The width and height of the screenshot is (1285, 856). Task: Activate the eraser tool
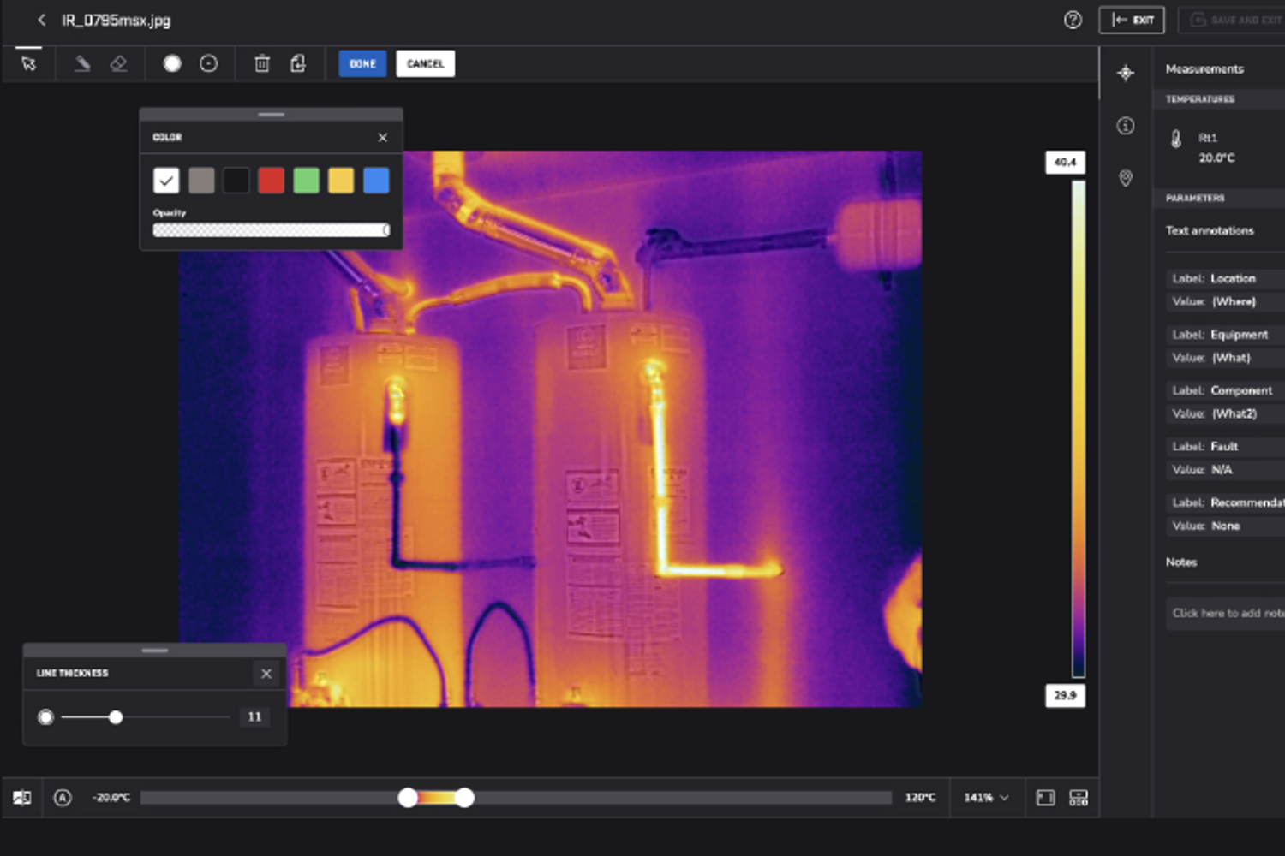click(x=119, y=64)
